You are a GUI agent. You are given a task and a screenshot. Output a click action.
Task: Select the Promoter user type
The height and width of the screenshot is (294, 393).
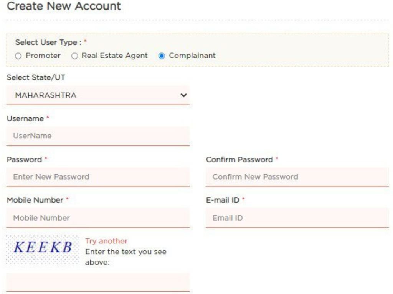point(18,56)
